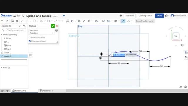Select the Linear pattern tool

click(108, 21)
